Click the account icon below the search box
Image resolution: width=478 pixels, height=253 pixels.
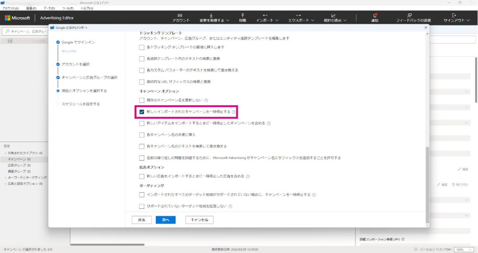tap(10, 41)
